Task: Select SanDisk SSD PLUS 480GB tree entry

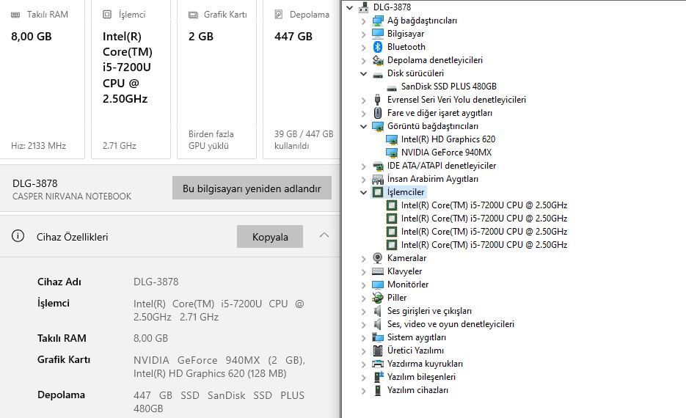Action: (x=449, y=87)
